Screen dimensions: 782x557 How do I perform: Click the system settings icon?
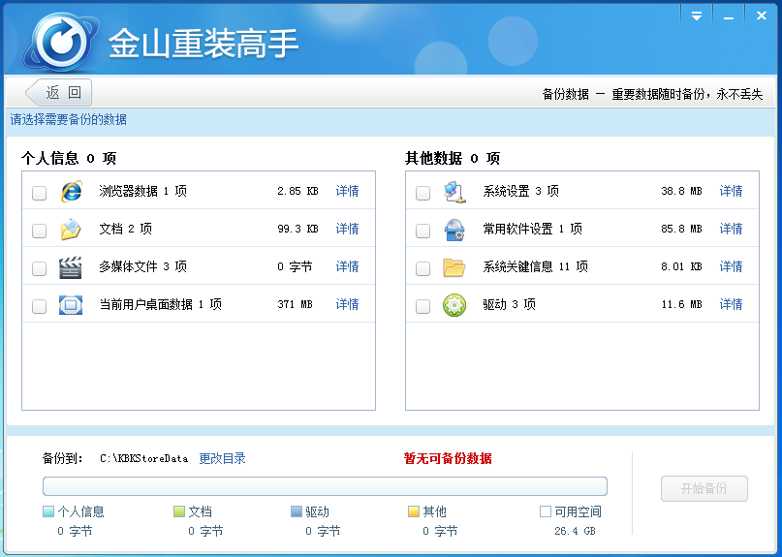[x=454, y=192]
